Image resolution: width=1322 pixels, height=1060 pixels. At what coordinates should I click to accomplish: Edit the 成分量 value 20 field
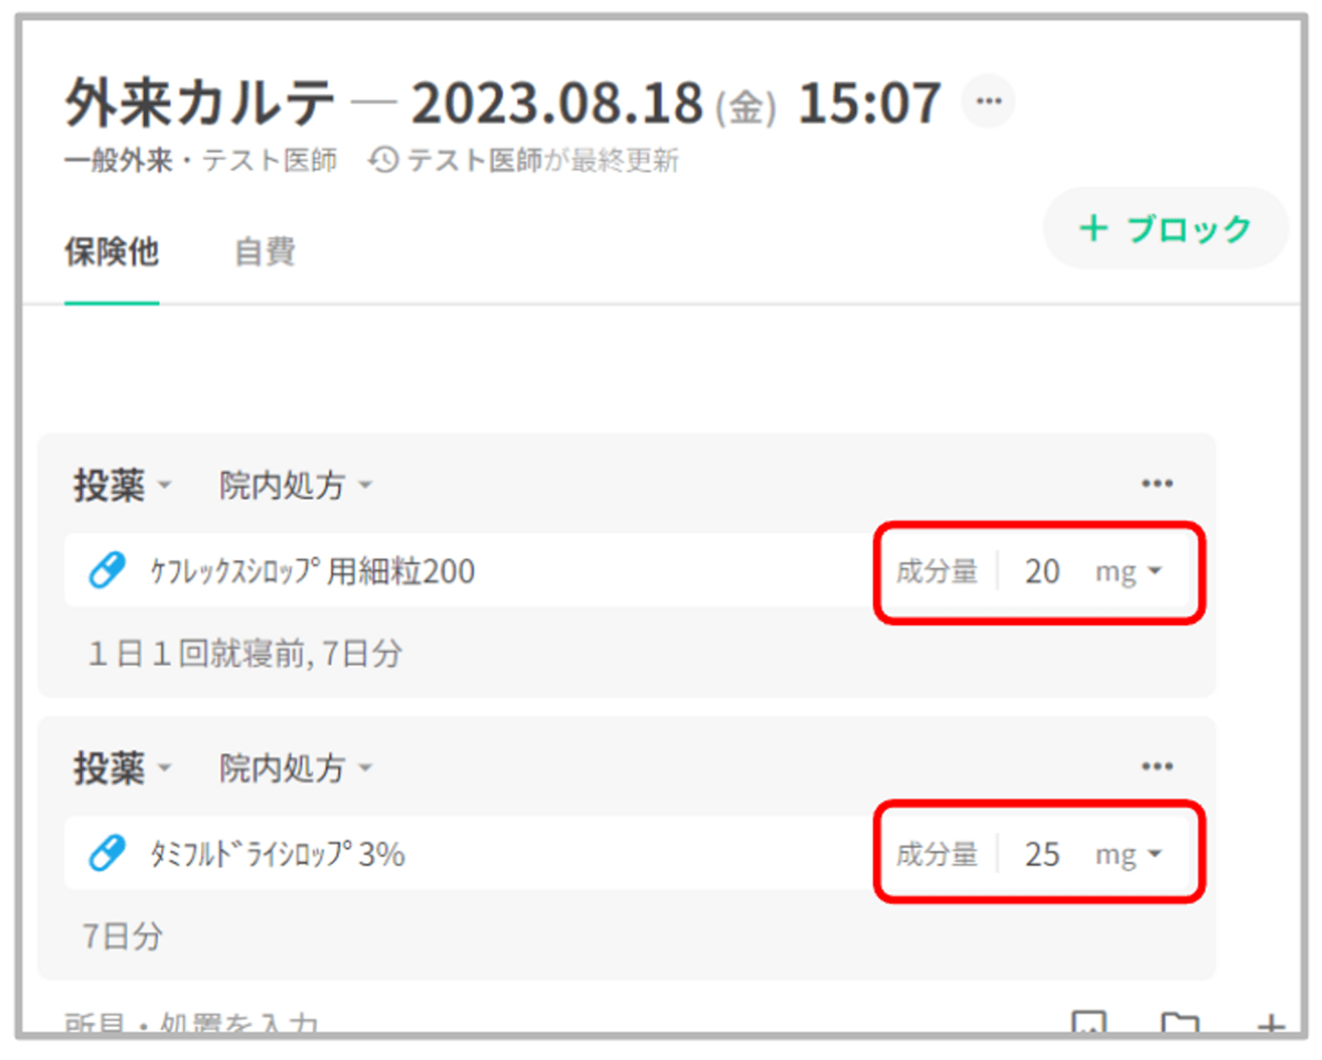pyautogui.click(x=1042, y=571)
